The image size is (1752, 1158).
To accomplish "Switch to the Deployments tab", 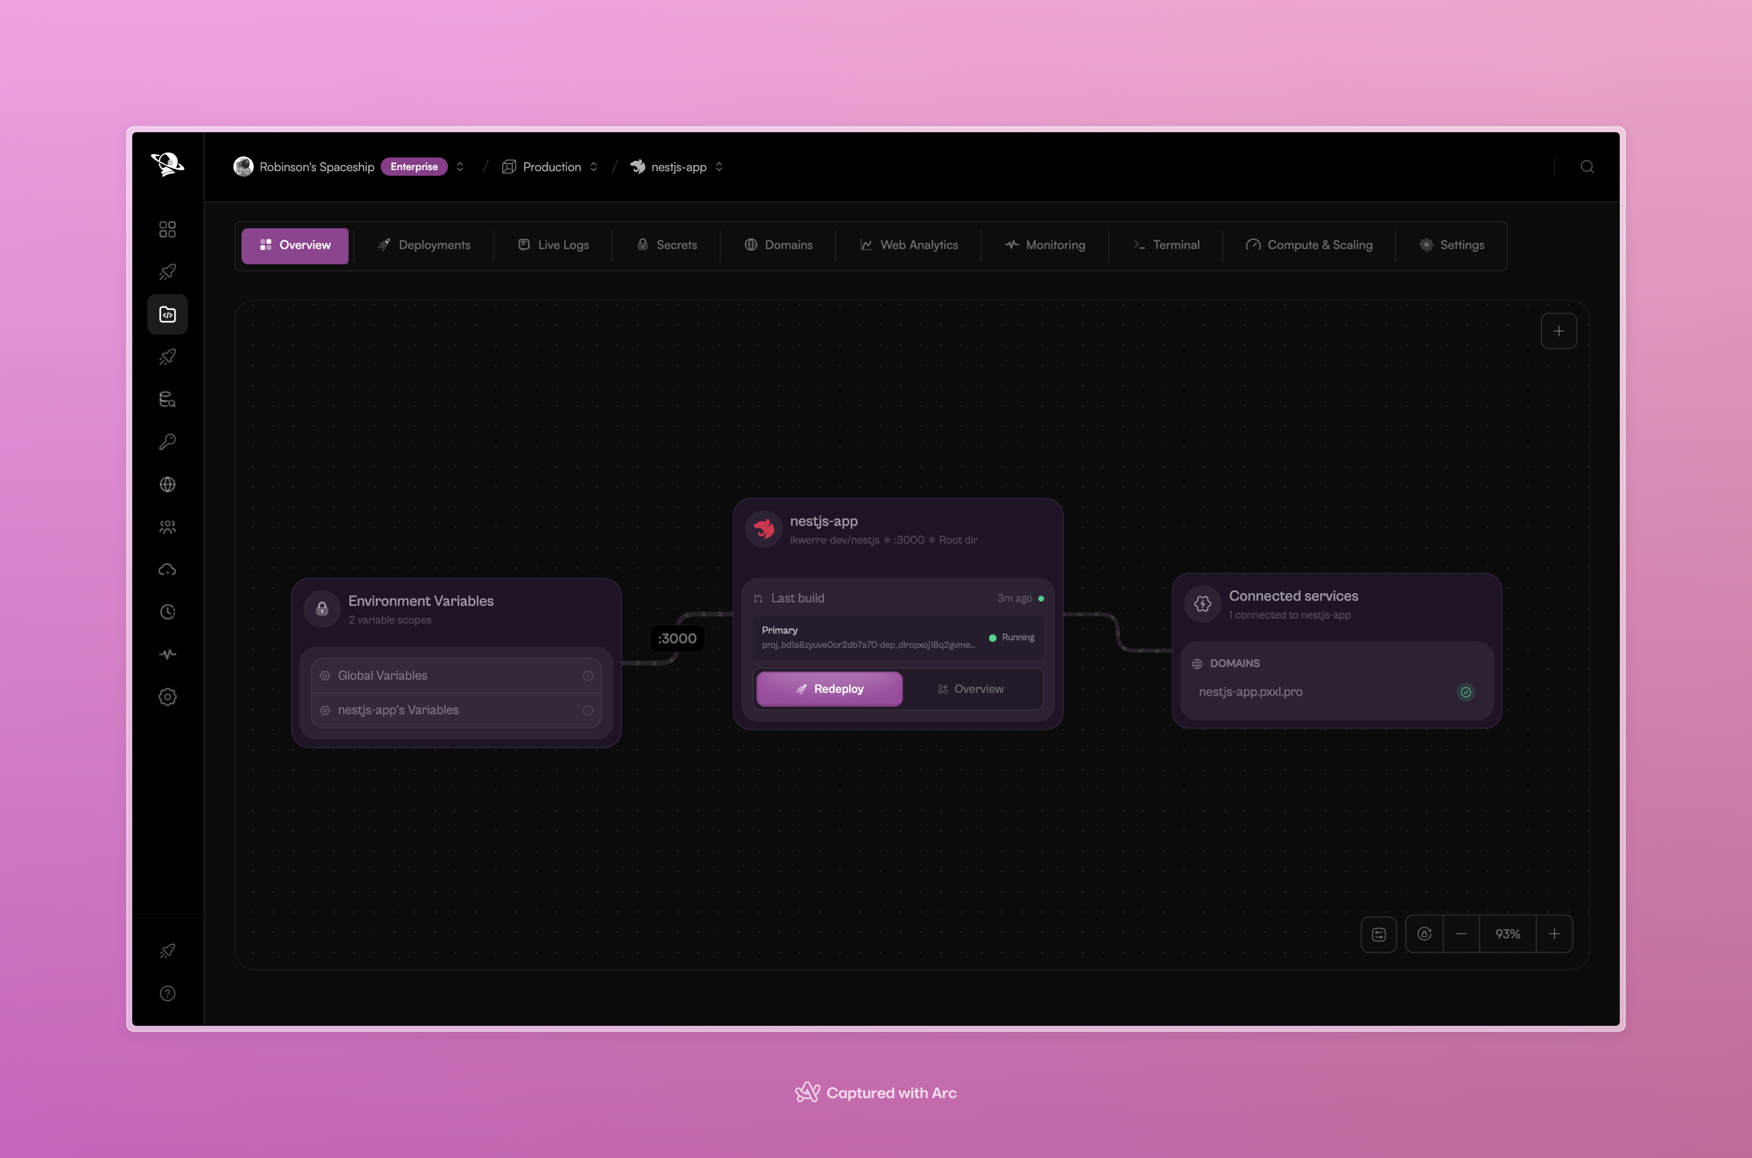I will [424, 245].
